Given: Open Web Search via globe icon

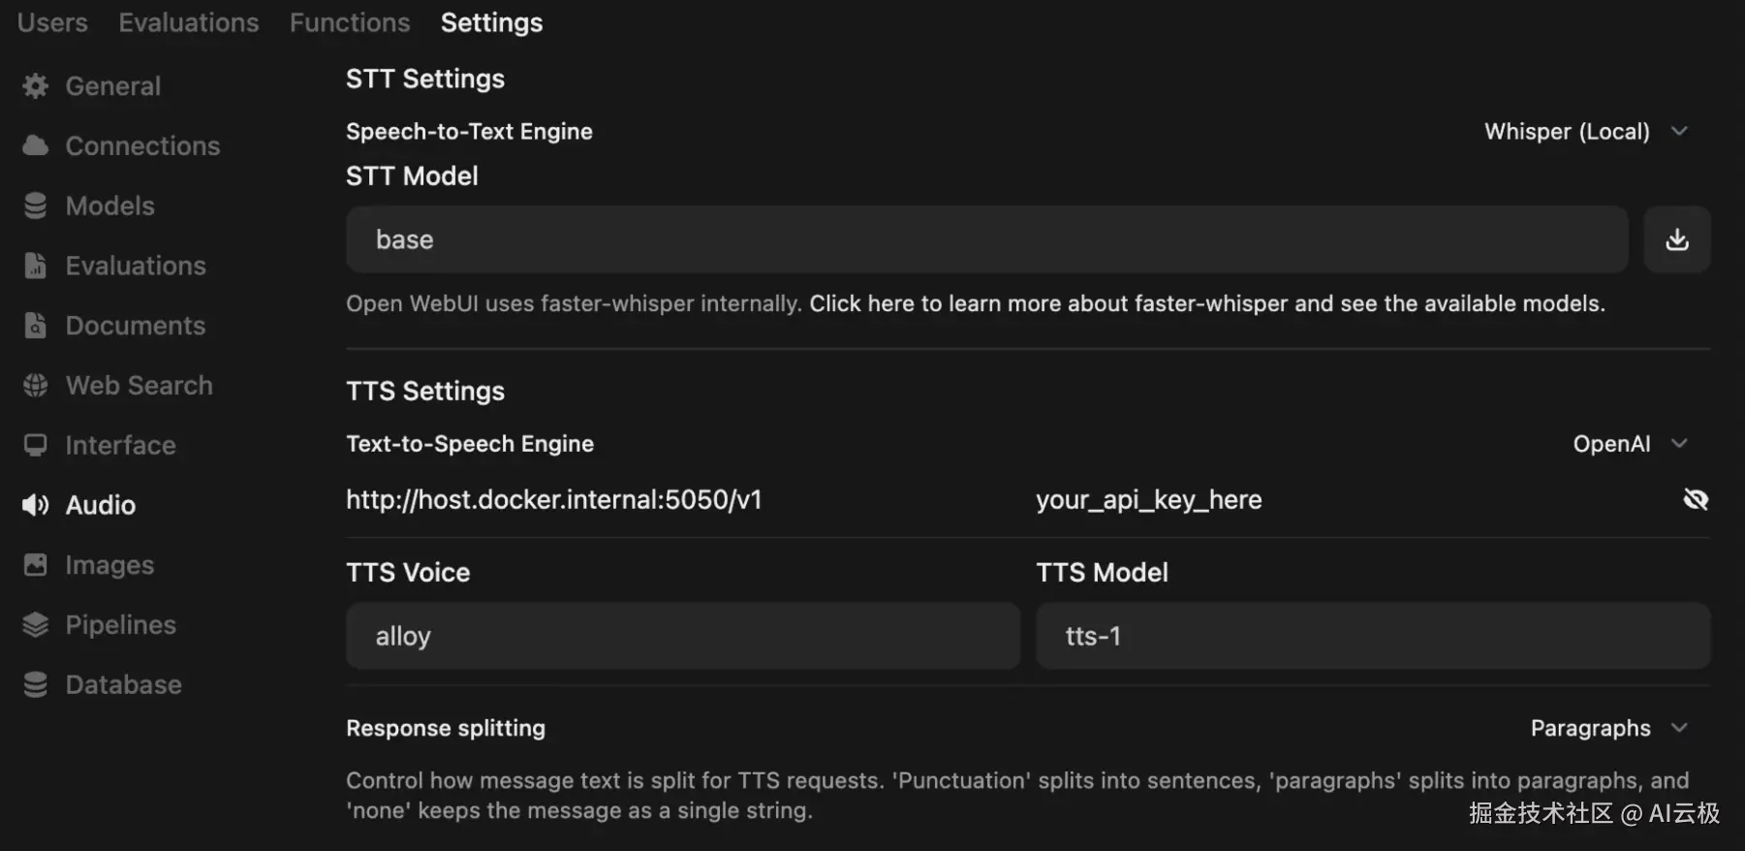Looking at the screenshot, I should (x=36, y=386).
